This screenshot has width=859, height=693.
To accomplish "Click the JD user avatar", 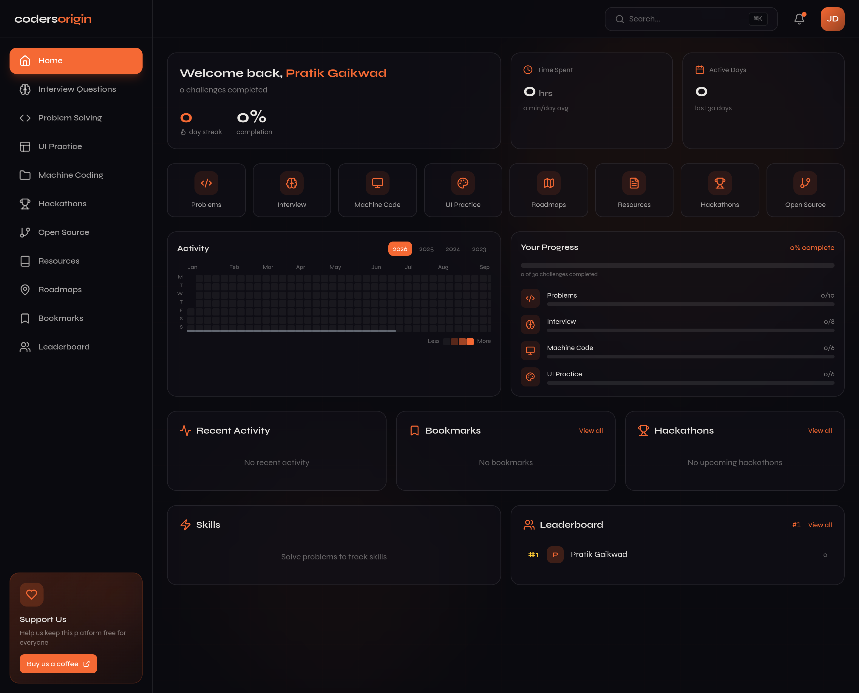I will pos(832,19).
